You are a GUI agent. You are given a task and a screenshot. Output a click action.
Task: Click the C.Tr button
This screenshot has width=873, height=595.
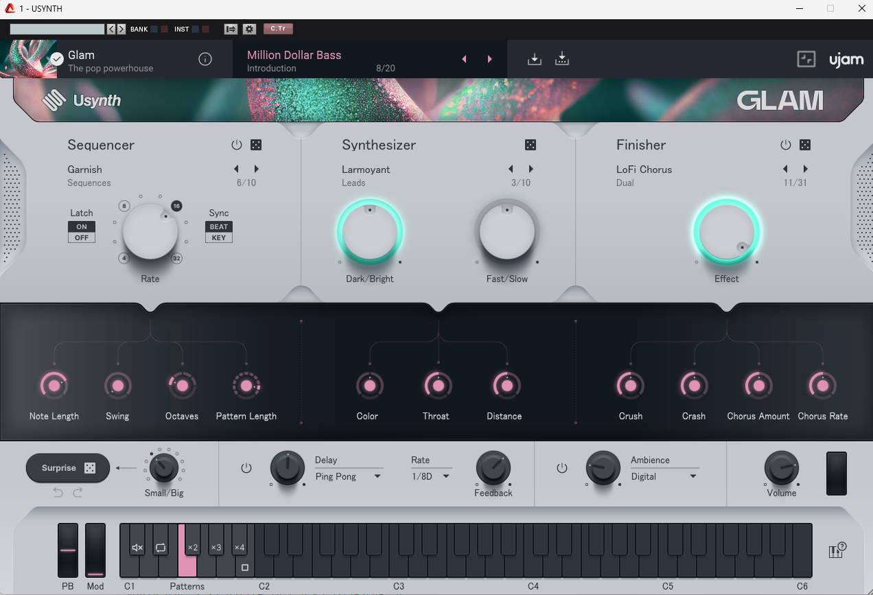click(278, 29)
